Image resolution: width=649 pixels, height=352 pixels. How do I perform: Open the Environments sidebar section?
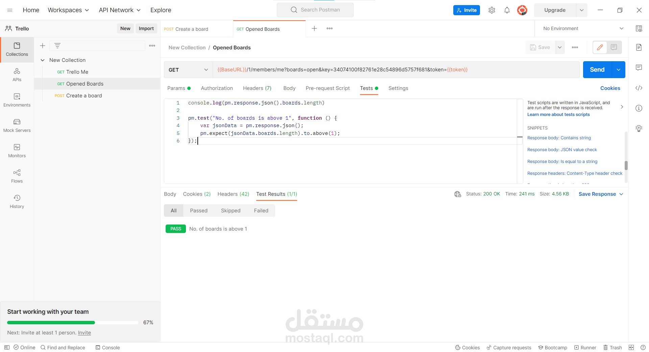pos(17,100)
